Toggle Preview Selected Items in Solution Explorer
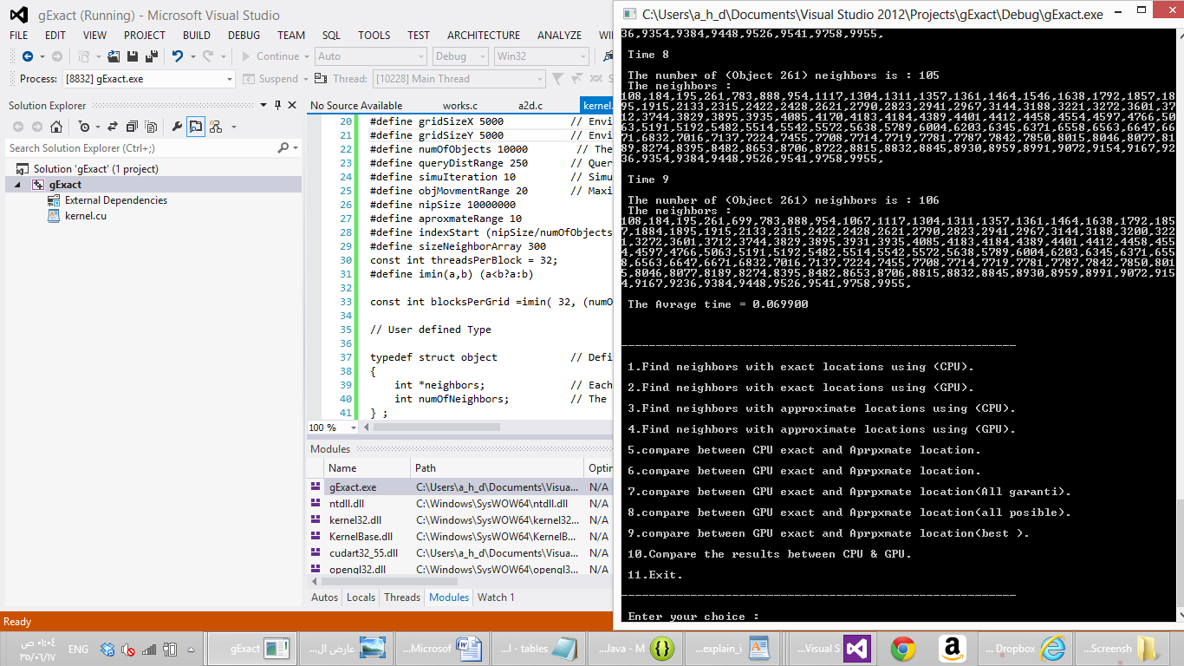Image resolution: width=1184 pixels, height=666 pixels. (196, 127)
